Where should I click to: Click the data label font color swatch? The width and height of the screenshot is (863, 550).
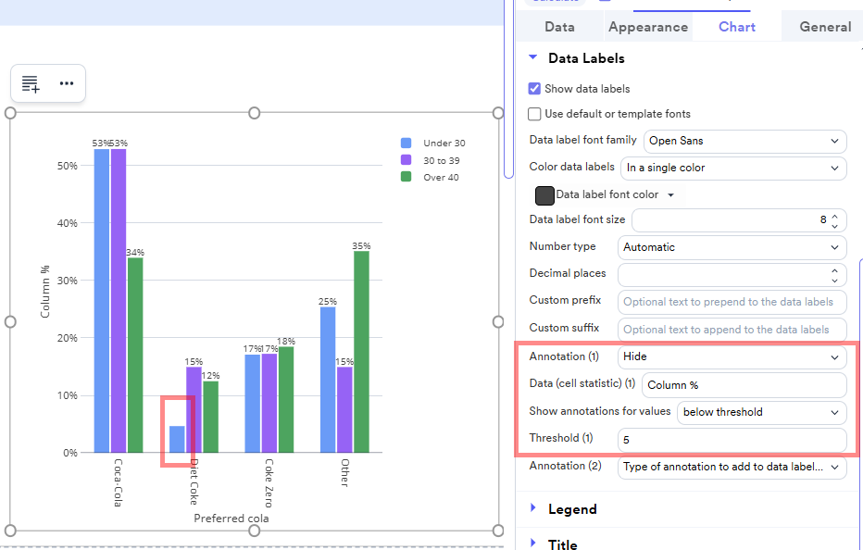pos(544,195)
